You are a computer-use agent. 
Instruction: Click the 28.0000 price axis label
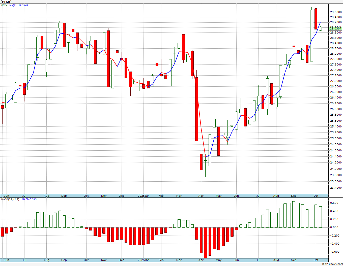336,54
